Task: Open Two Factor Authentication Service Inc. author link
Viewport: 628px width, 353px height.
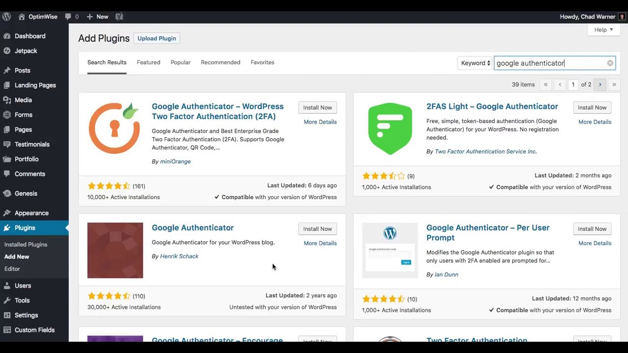Action: tap(486, 151)
